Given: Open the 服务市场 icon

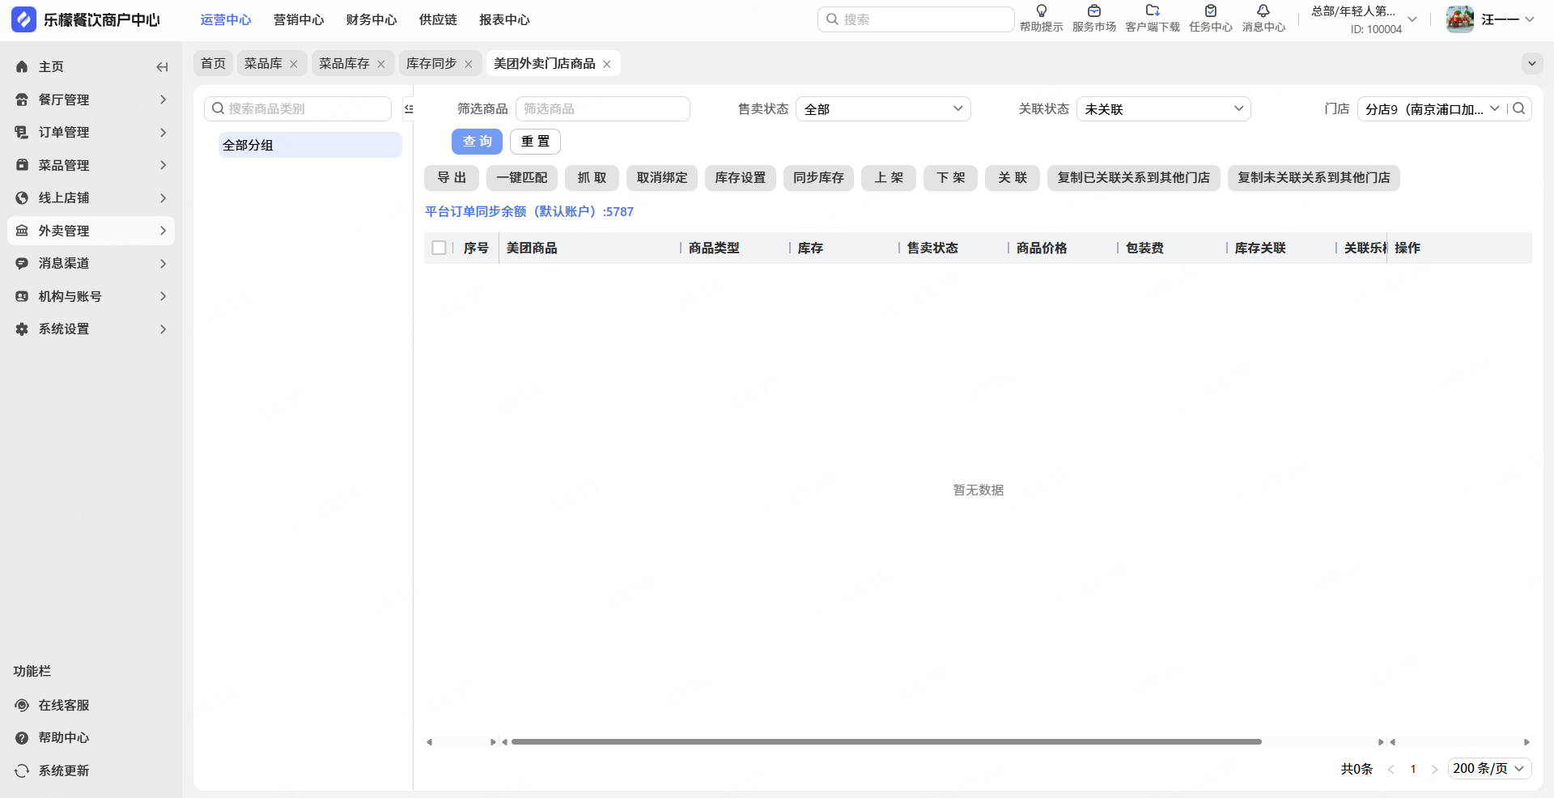Looking at the screenshot, I should 1093,11.
